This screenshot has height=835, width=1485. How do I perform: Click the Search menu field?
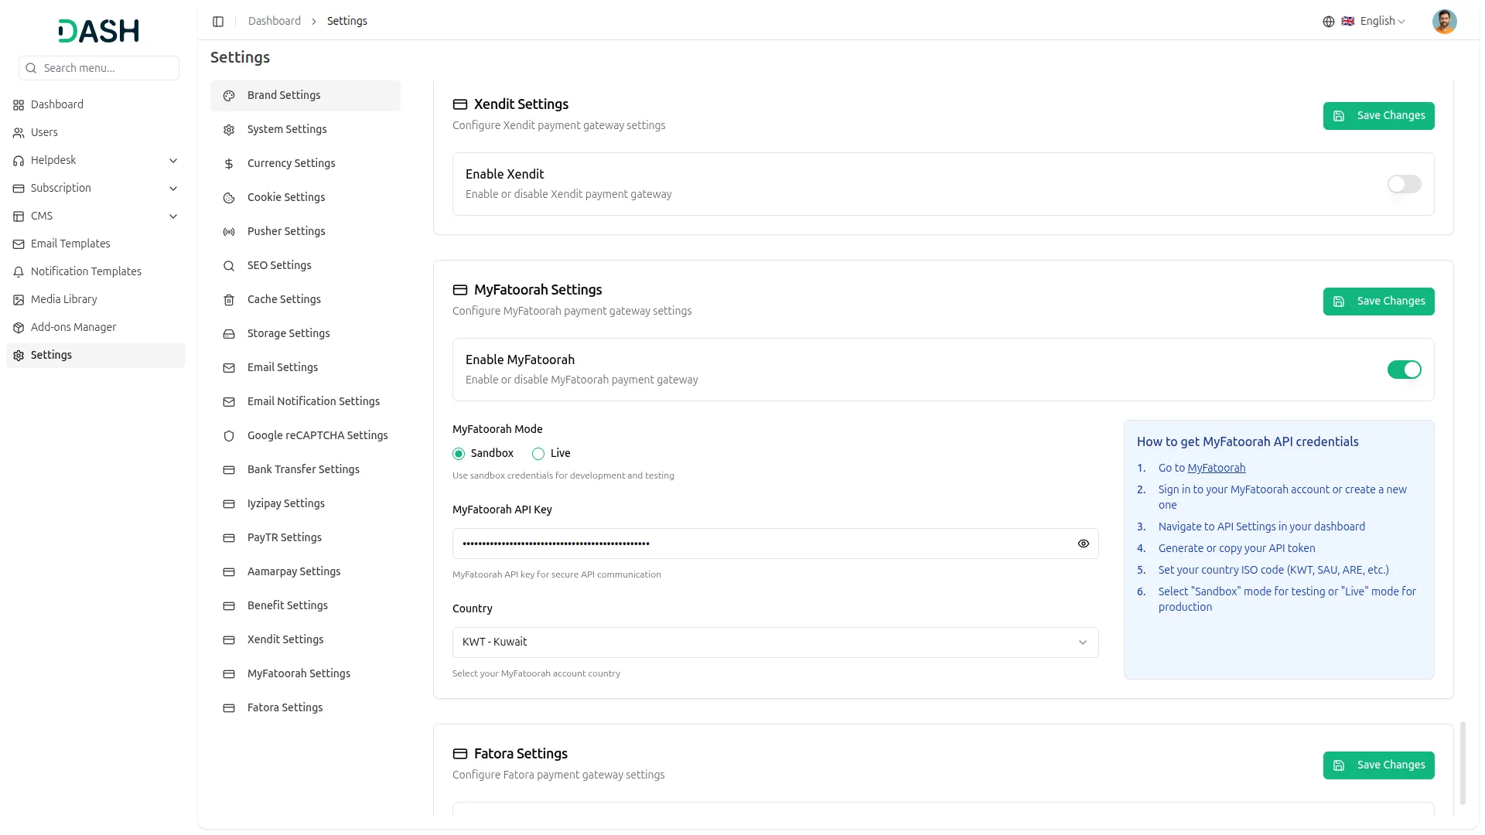[x=99, y=68]
